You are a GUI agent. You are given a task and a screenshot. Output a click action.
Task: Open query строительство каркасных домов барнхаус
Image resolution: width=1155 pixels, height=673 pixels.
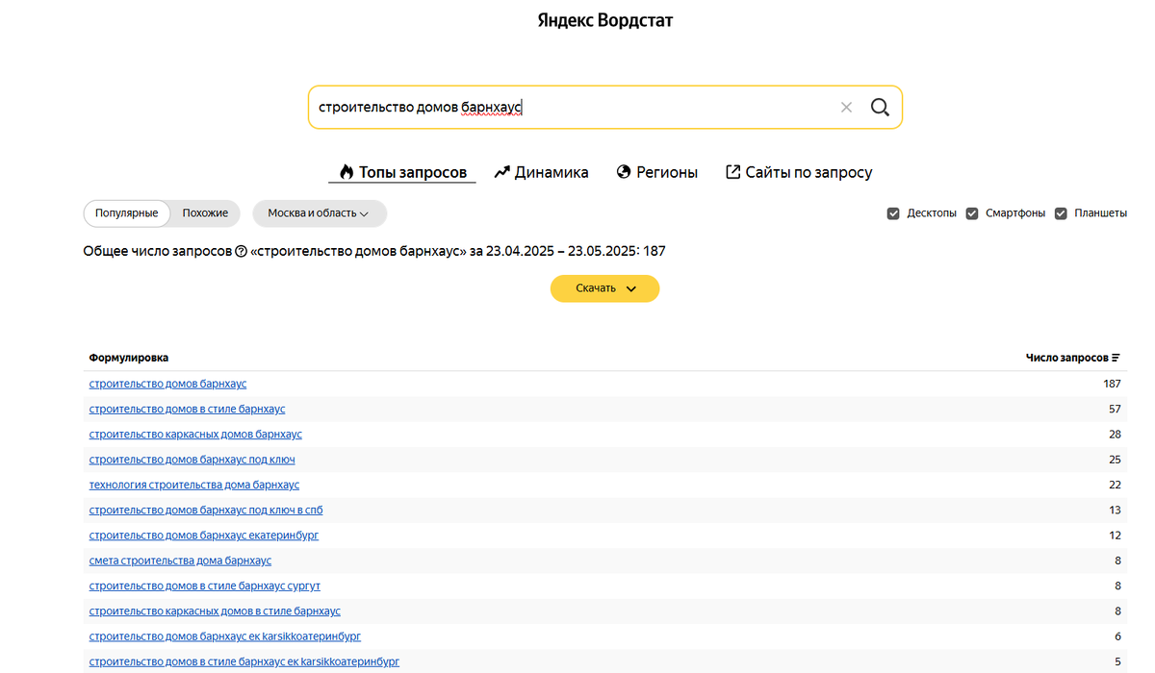(x=195, y=435)
